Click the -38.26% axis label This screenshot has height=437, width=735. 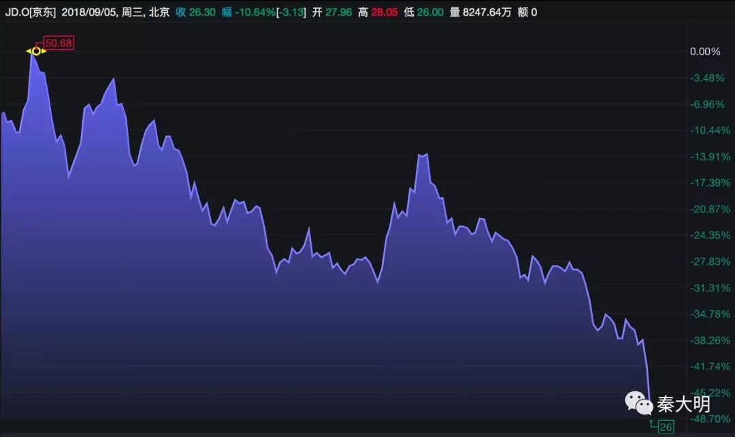[x=710, y=340]
